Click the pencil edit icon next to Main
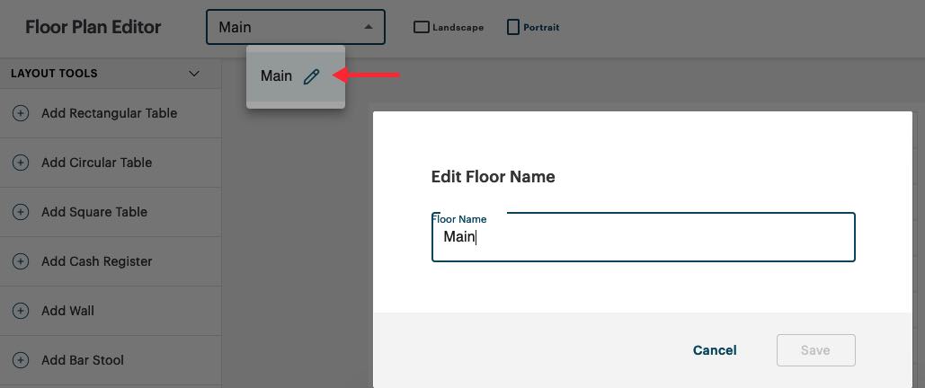Screen dimensions: 925x388 pyautogui.click(x=311, y=76)
